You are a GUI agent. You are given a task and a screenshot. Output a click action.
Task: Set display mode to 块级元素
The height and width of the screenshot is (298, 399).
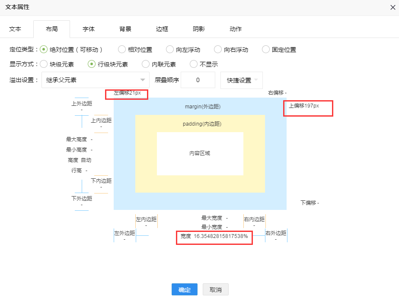coord(44,64)
